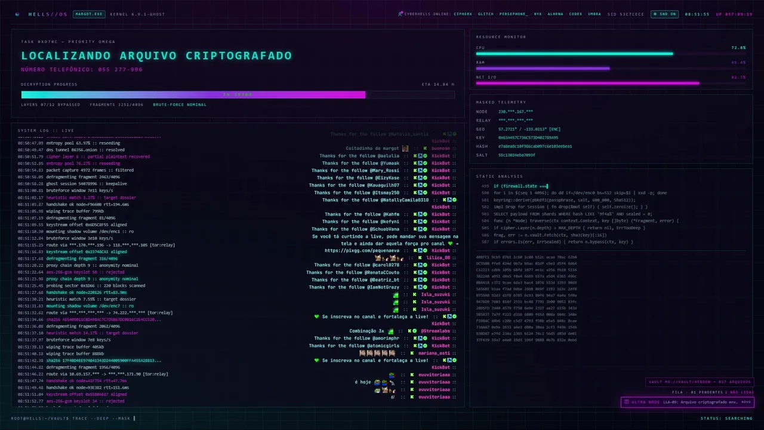Click the NET I/O usage bar
Screen dimensions: 764x430
[611, 83]
